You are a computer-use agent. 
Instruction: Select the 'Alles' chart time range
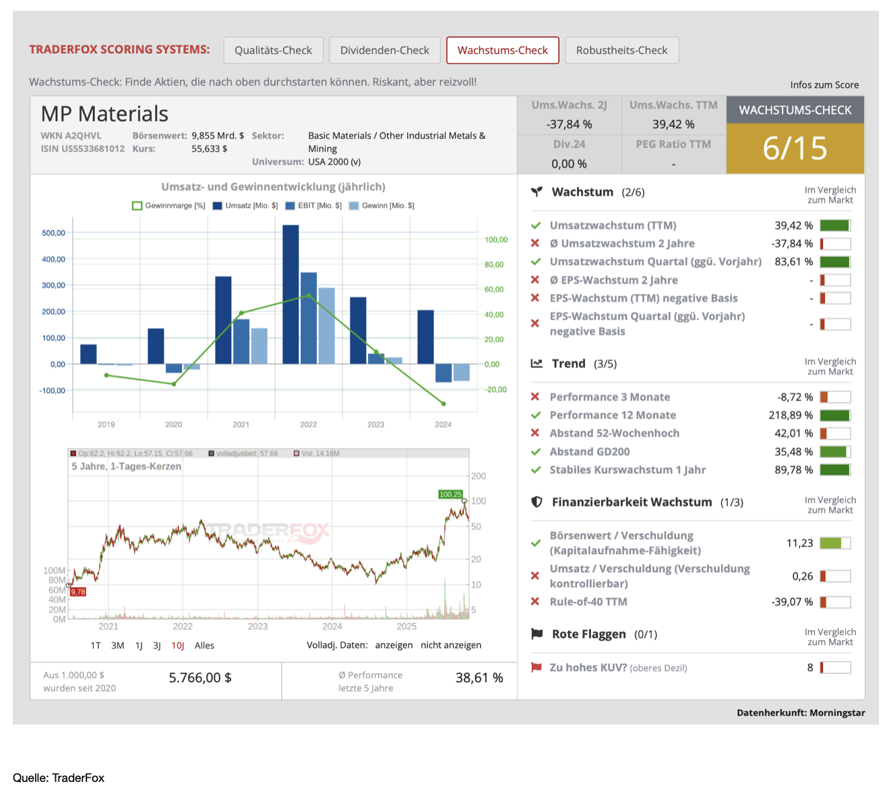coord(204,646)
